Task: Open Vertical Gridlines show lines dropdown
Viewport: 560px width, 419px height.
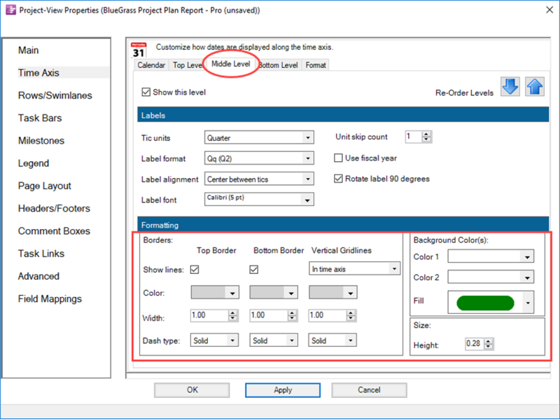Action: (x=354, y=269)
